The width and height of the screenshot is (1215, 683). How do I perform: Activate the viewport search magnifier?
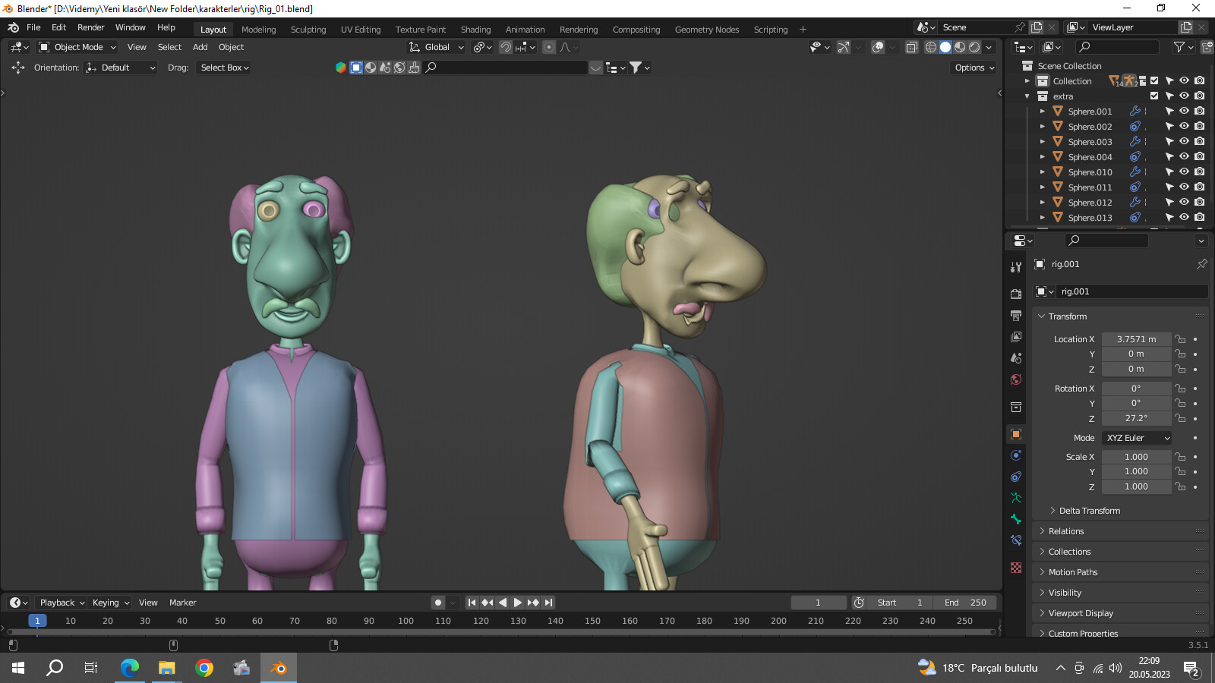(x=431, y=68)
